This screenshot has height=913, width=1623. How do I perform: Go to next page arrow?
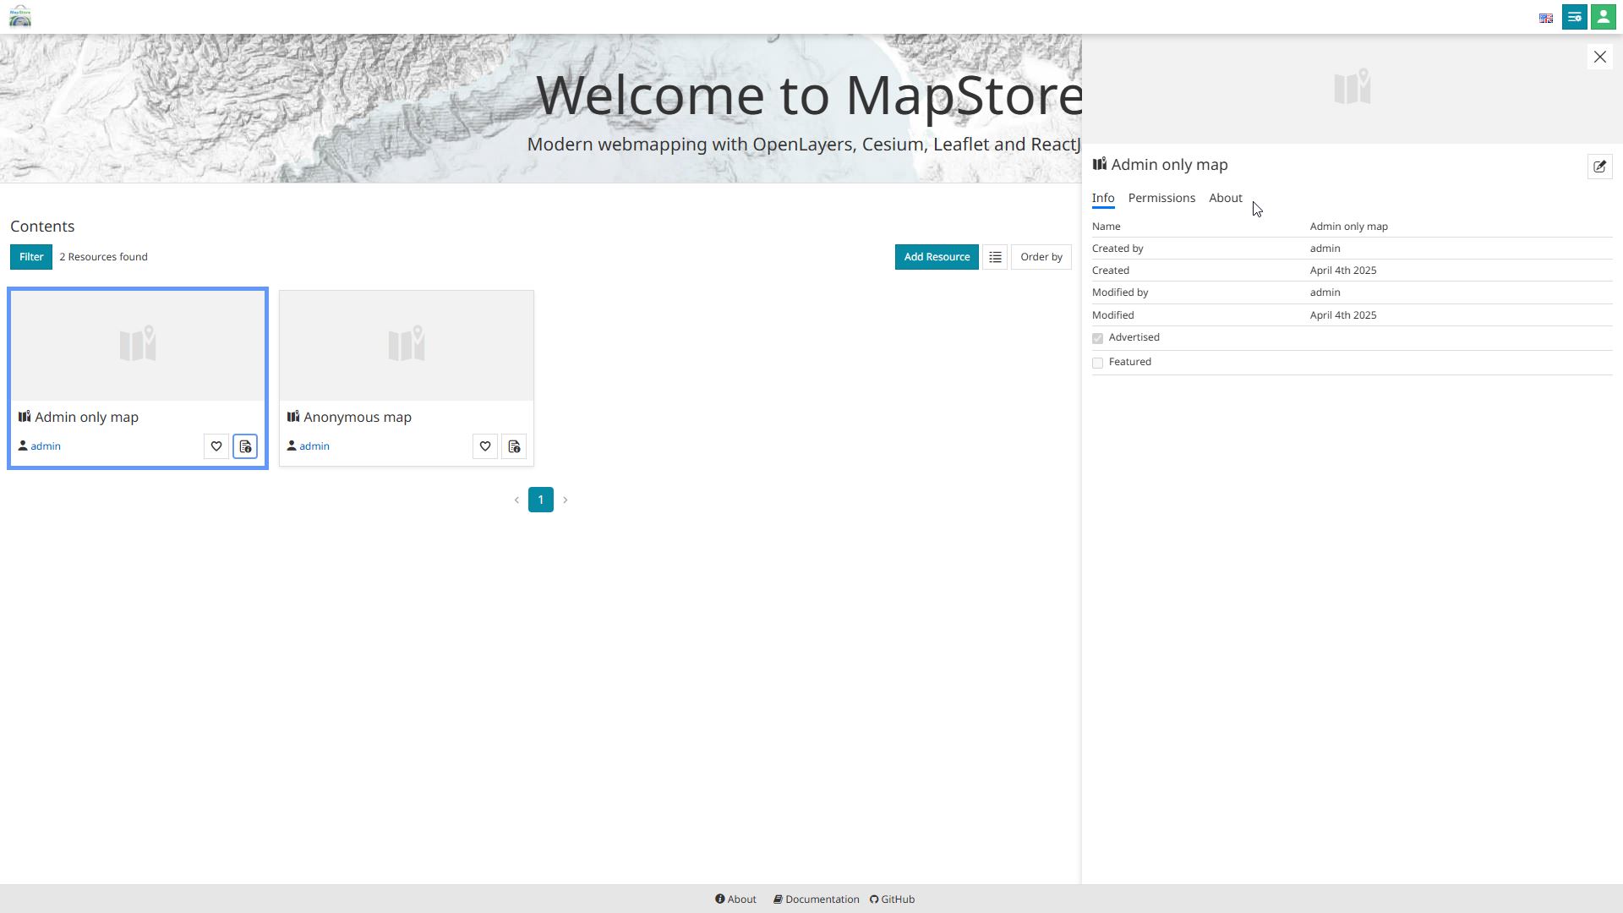[566, 500]
